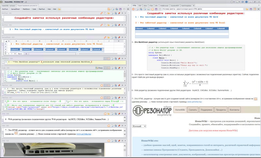
Task: Click spreadsheet column K header
Action: point(119,41)
